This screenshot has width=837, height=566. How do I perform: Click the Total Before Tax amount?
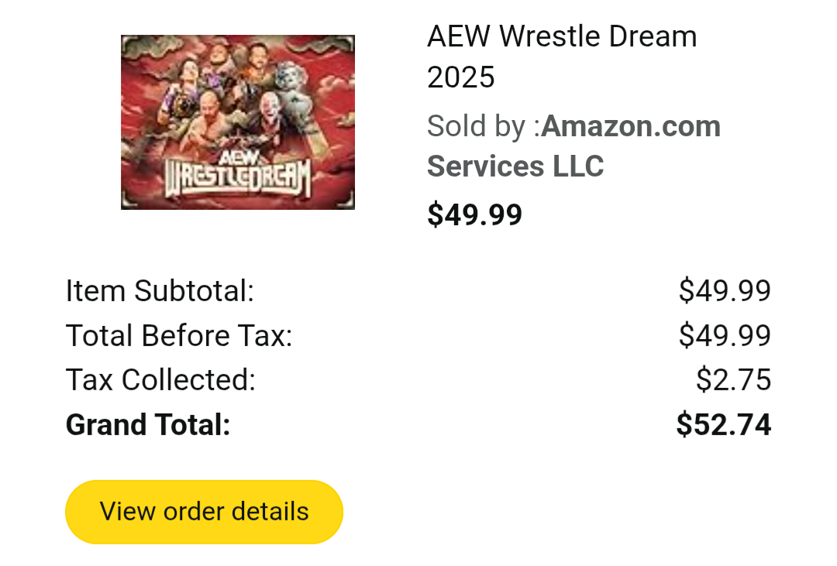coord(725,336)
